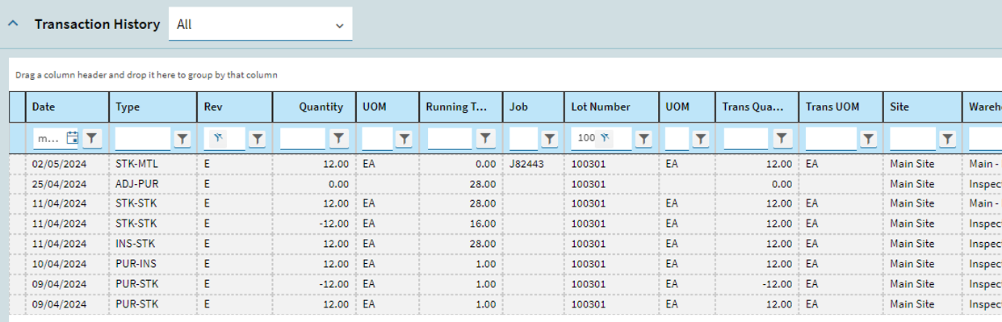Image resolution: width=1002 pixels, height=322 pixels.
Task: Open the Transaction History 'All' dropdown
Action: tap(260, 24)
